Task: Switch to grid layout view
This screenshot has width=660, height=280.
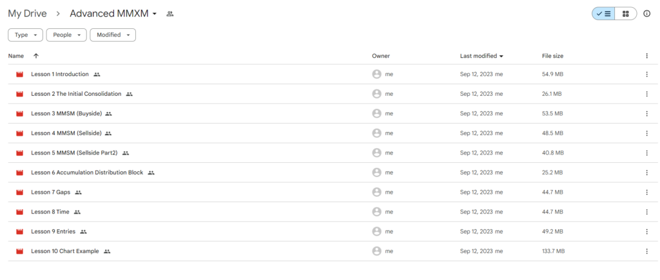Action: tap(625, 14)
